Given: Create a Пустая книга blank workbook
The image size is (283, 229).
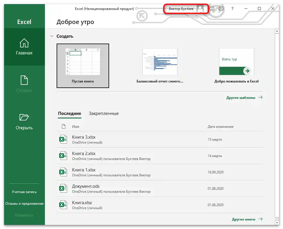Looking at the screenshot, I should click(83, 66).
